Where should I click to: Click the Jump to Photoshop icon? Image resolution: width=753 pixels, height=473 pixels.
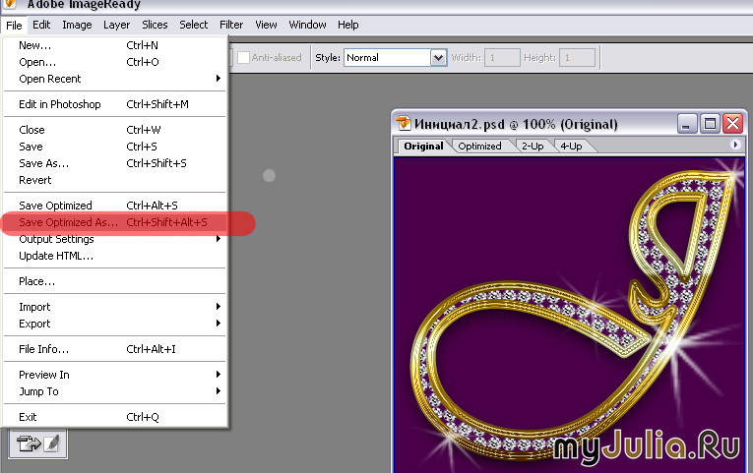point(38,443)
